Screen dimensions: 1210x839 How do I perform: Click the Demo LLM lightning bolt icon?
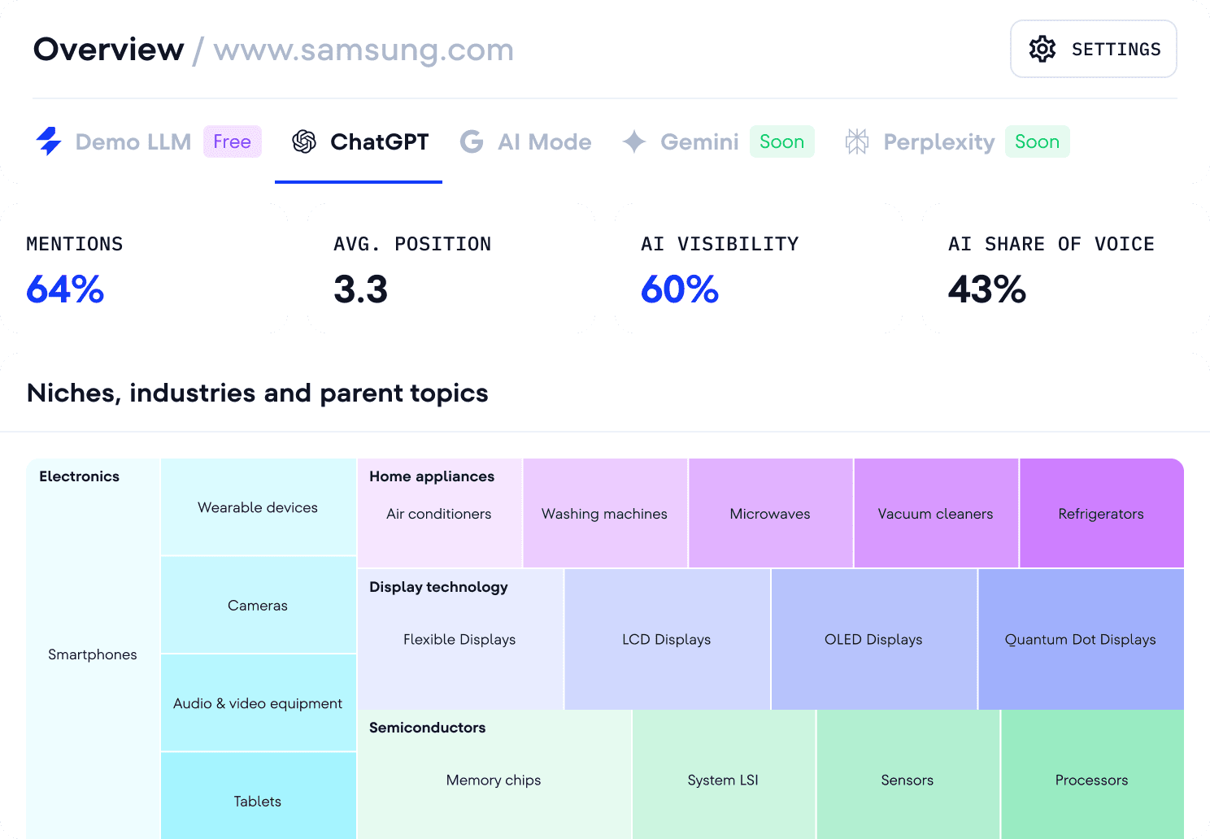coord(49,141)
